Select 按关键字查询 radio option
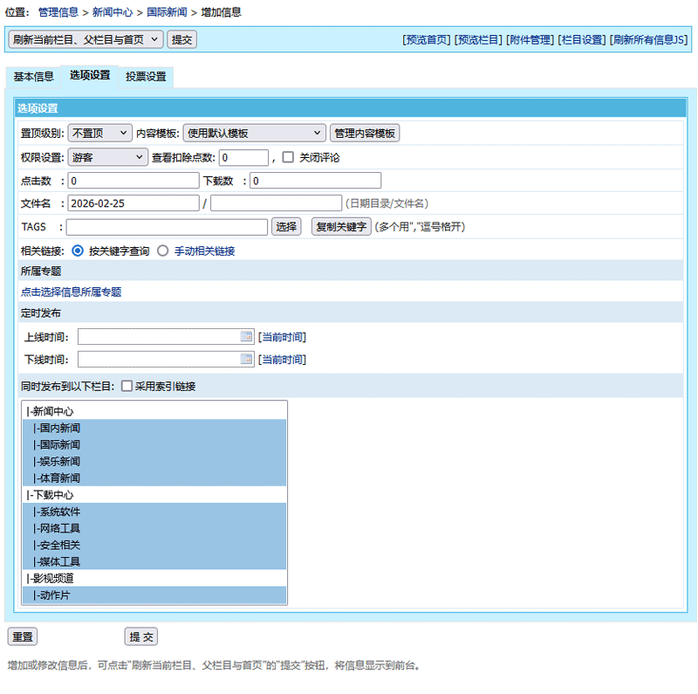698x694 pixels. (x=78, y=251)
